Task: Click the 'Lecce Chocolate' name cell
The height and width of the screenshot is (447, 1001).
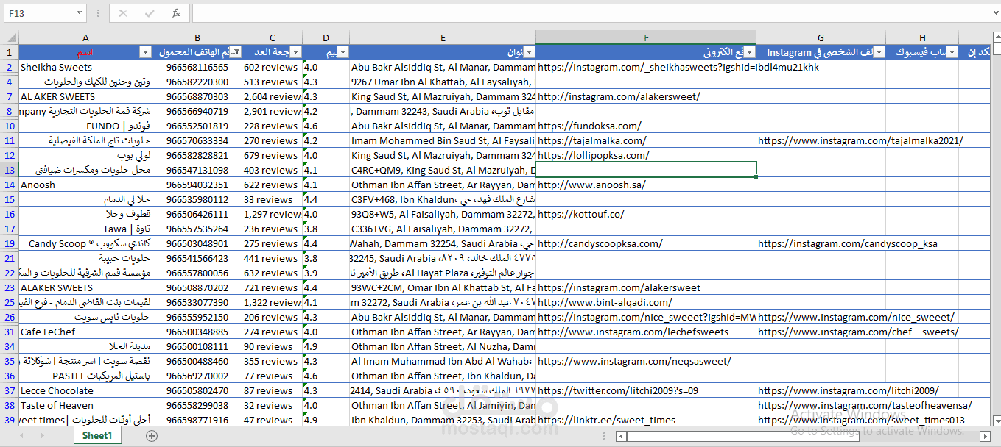Action: 85,390
